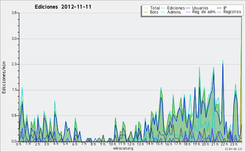This screenshot has height=152, width=246.
Task: Click the '23 h' x-axis tick label
Action: point(234,144)
